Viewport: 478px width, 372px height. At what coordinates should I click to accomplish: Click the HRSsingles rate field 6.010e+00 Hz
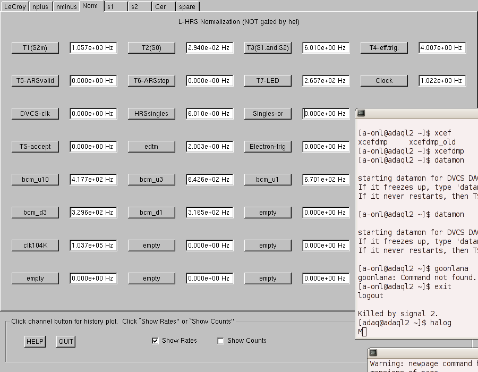(x=210, y=114)
